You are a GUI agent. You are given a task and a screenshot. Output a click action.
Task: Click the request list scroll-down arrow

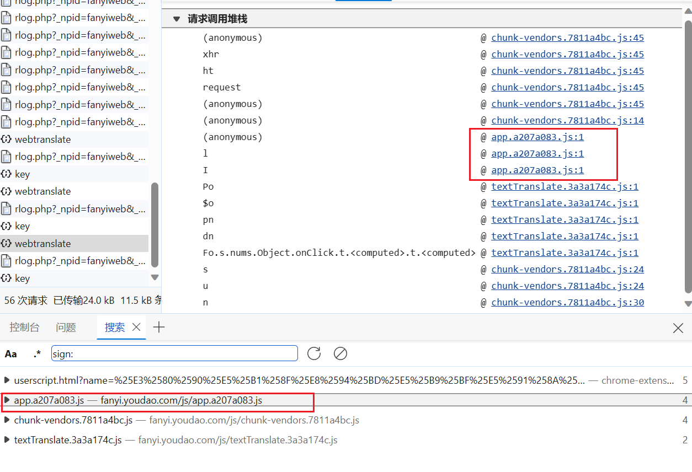click(x=155, y=277)
